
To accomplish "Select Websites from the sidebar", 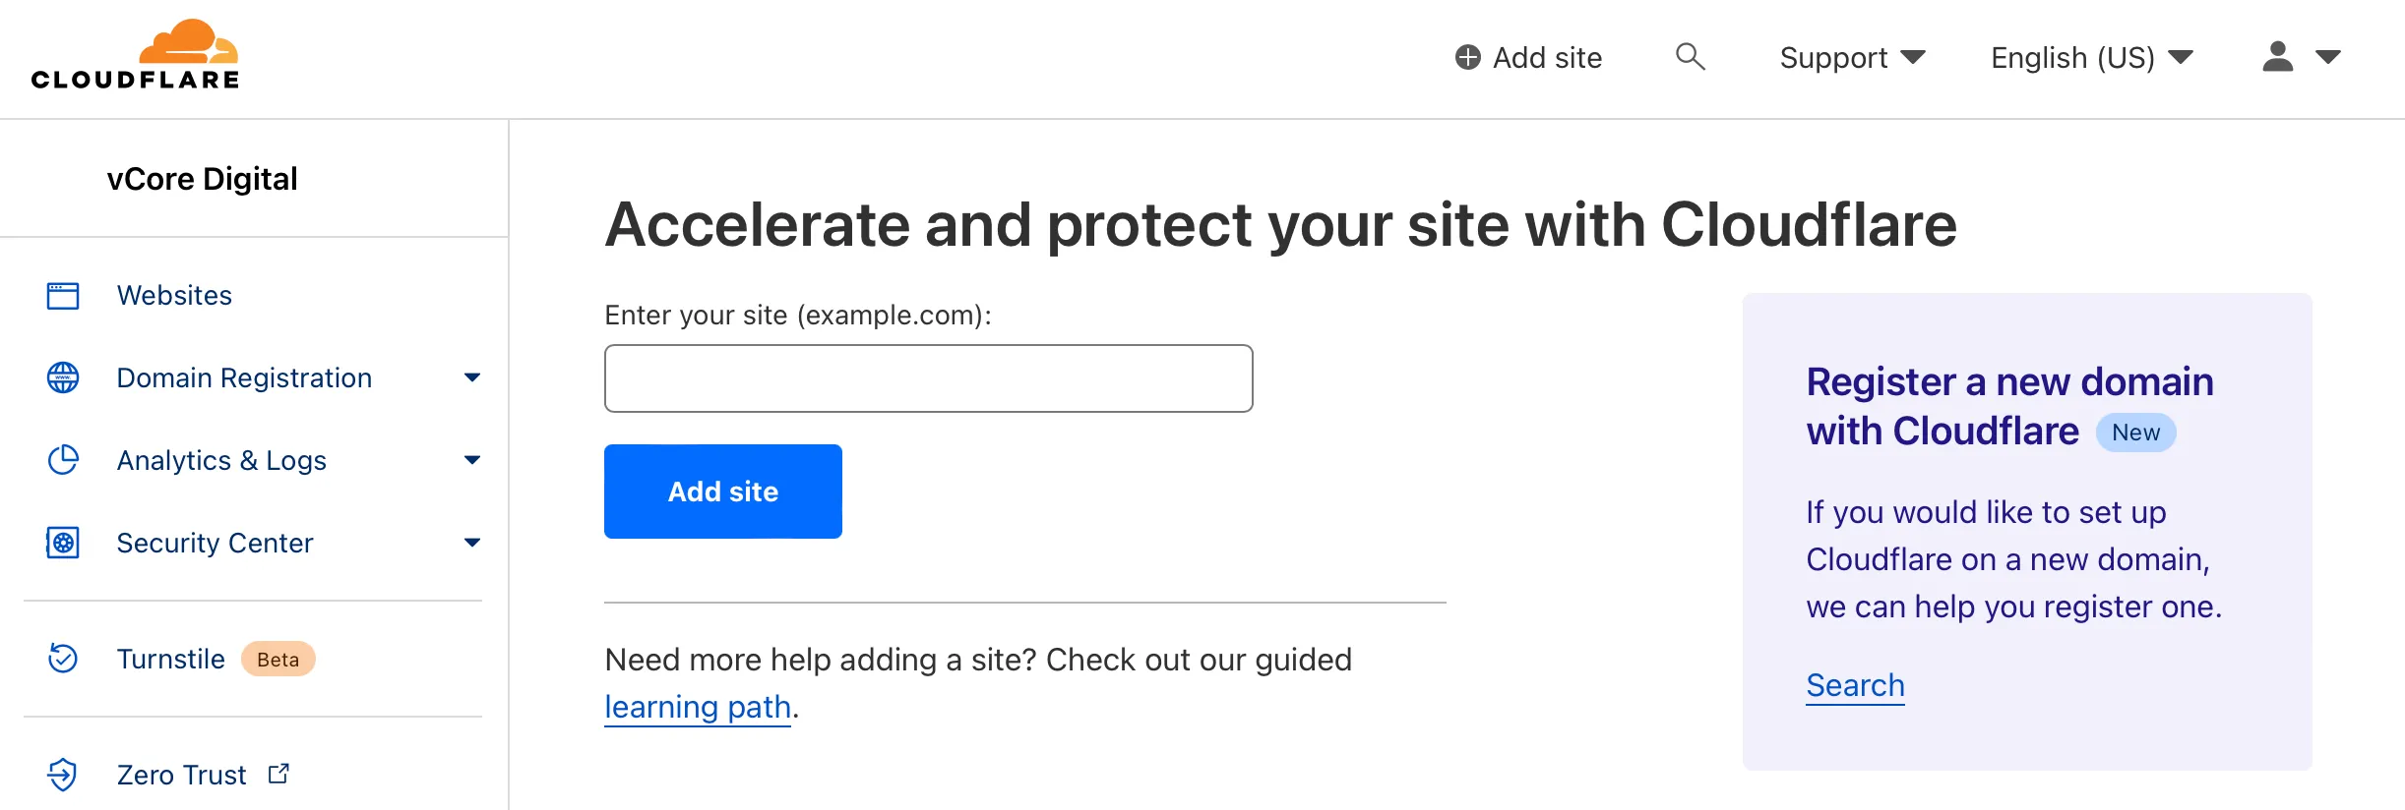I will coord(174,295).
